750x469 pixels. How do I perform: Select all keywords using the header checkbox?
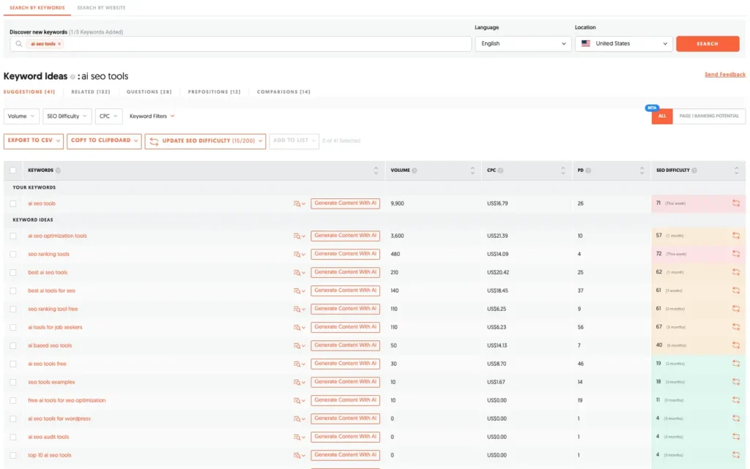12,170
